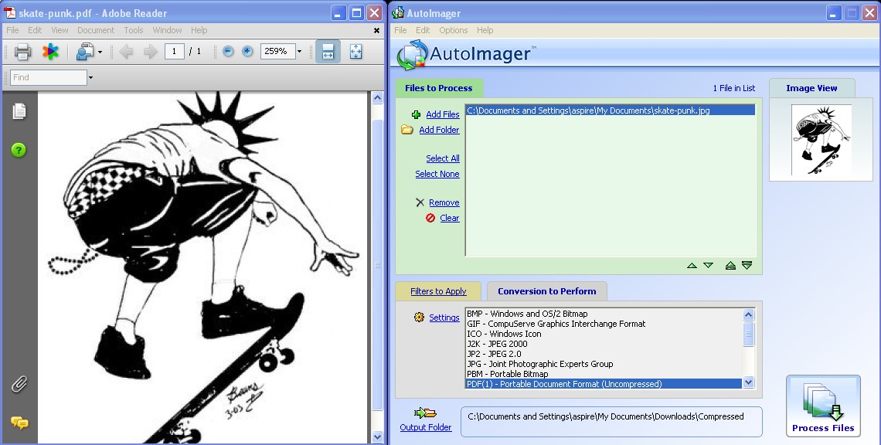Click the Clear link

click(x=450, y=218)
